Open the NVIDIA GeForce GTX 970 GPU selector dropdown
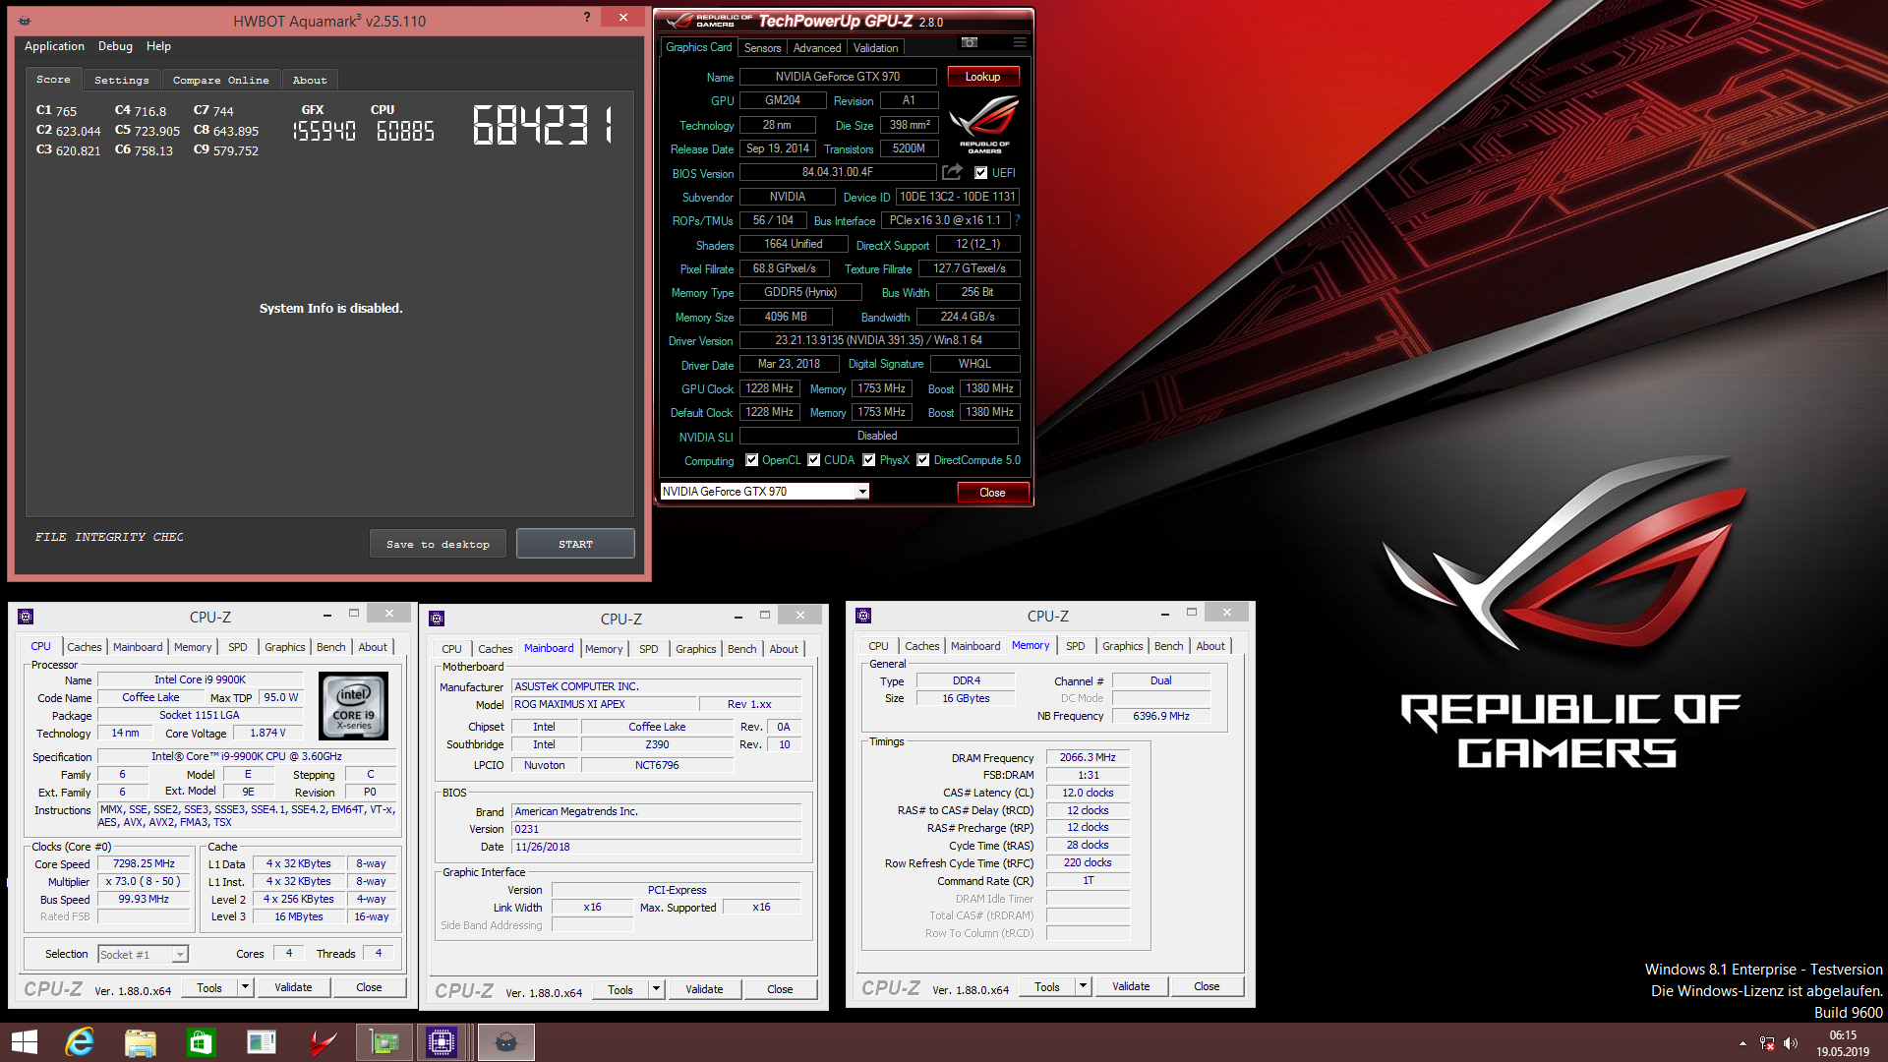This screenshot has height=1062, width=1888. click(862, 492)
